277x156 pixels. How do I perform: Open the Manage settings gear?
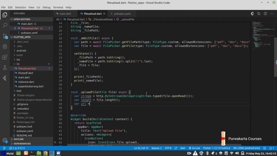point(5,141)
